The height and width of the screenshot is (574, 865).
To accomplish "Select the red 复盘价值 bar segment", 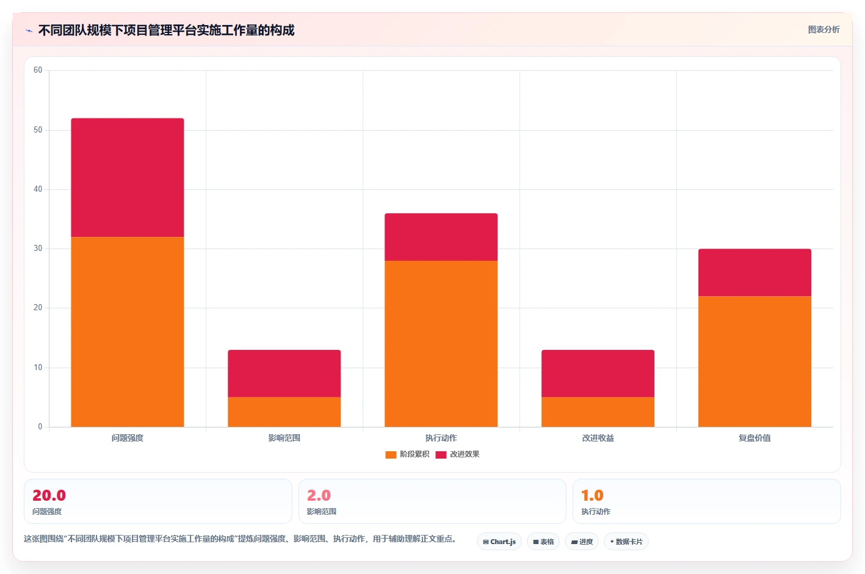I will [x=755, y=272].
